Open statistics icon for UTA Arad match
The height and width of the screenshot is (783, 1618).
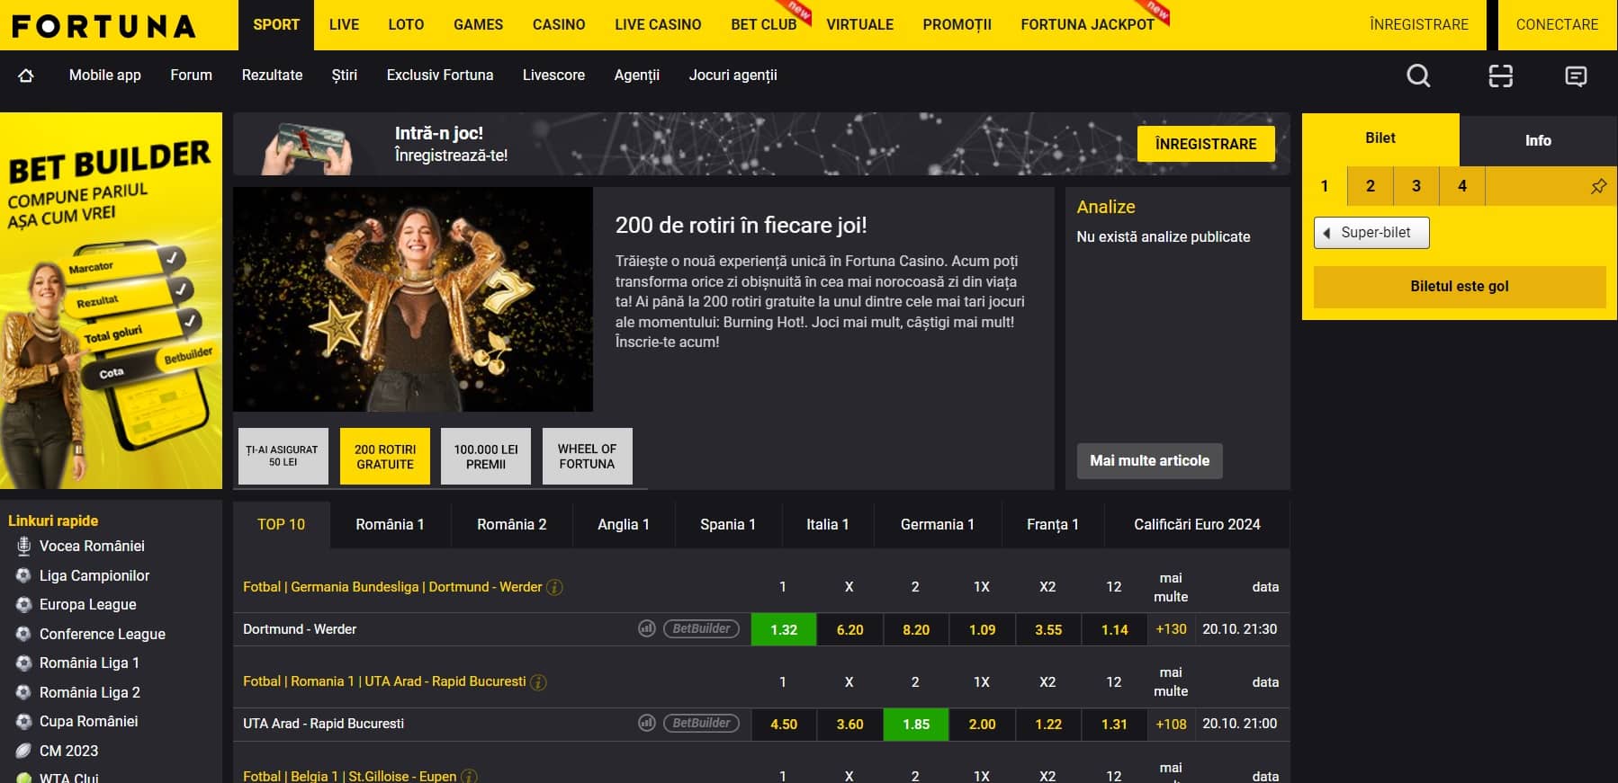tap(646, 724)
